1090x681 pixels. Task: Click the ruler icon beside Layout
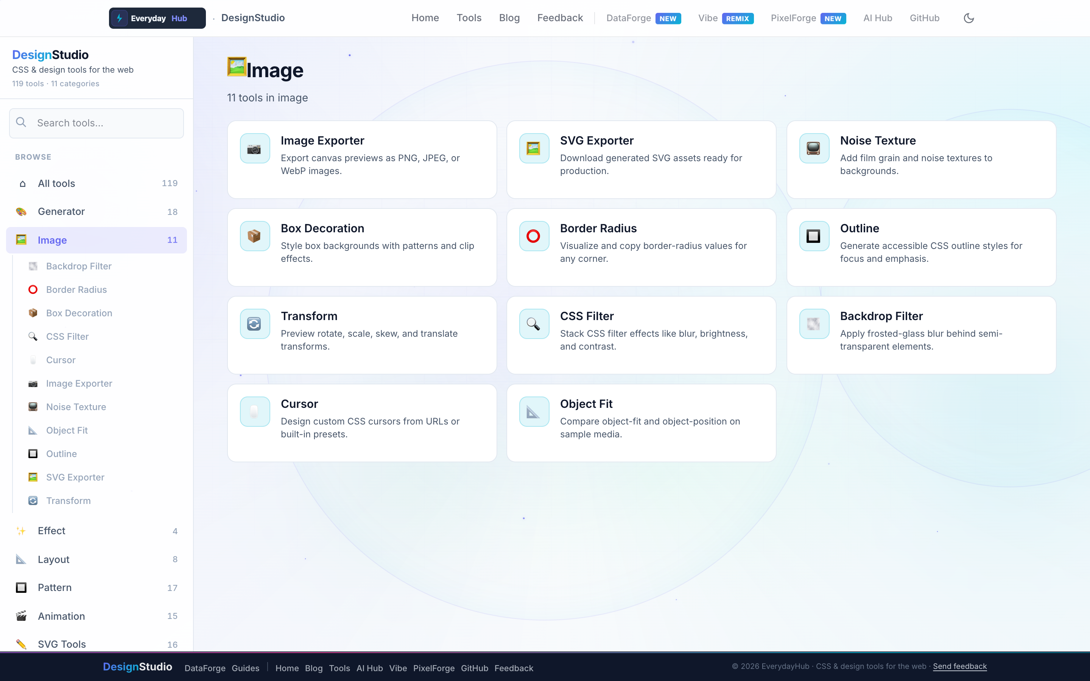(x=21, y=560)
